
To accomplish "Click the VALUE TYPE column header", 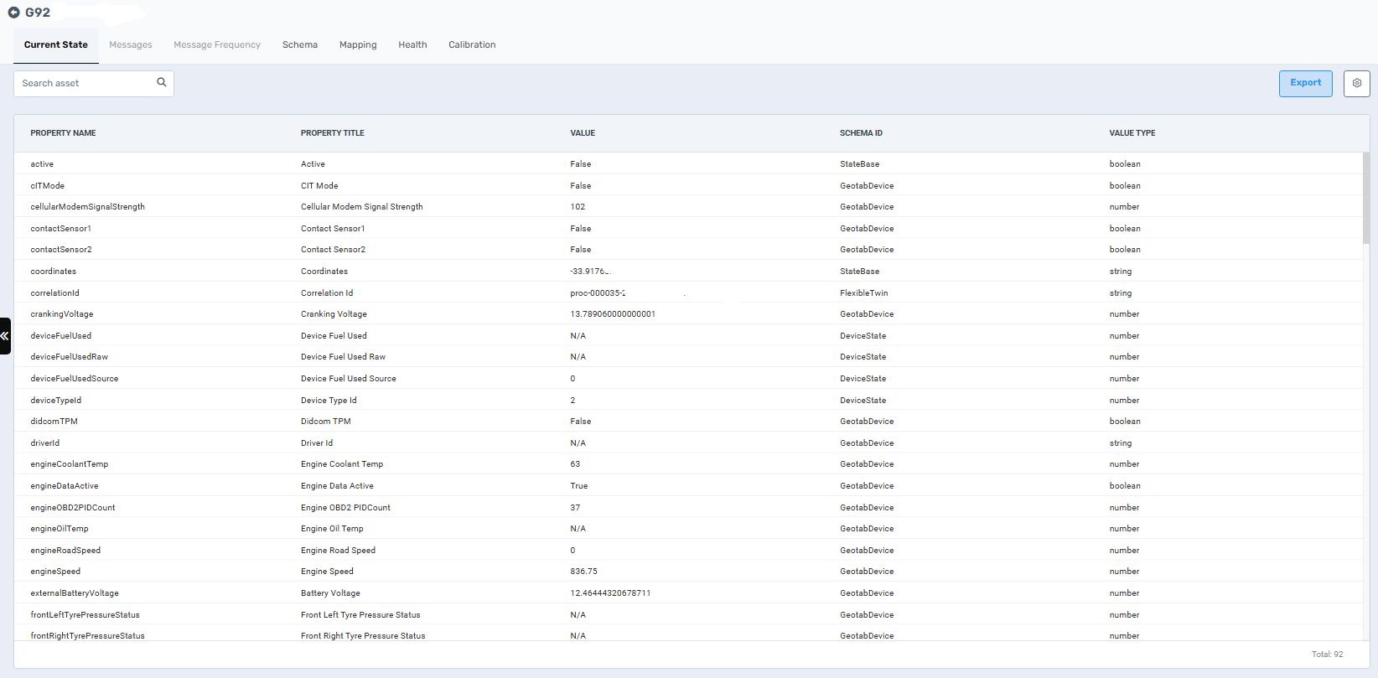I will [x=1132, y=133].
